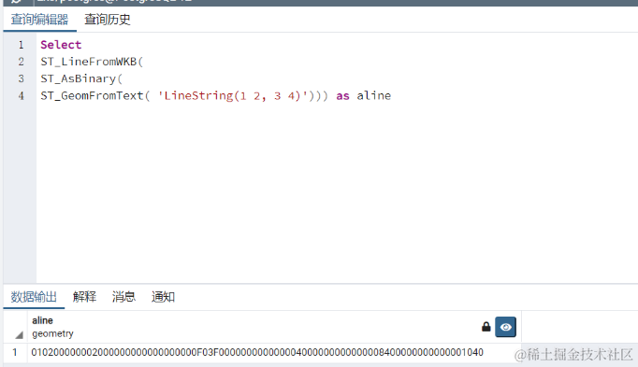Click the as keyword on line 4
The width and height of the screenshot is (638, 367).
(x=342, y=96)
